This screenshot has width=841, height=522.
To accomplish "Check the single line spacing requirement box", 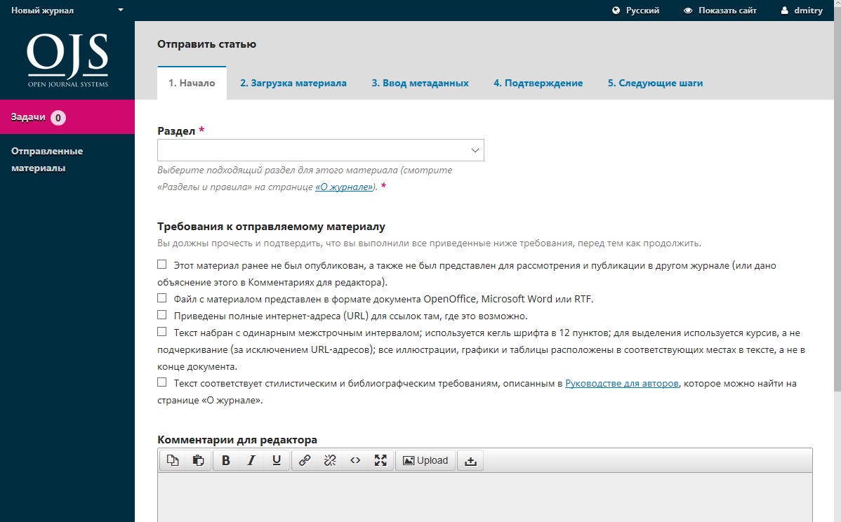I will [x=162, y=332].
